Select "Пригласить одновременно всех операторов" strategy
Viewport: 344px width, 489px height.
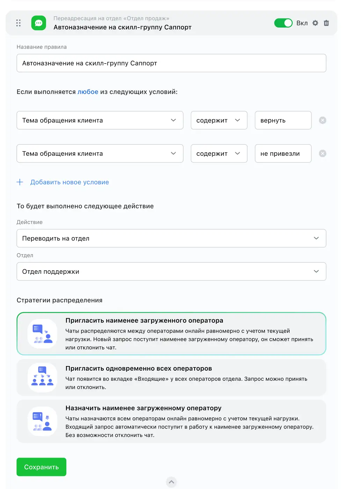[x=171, y=378]
